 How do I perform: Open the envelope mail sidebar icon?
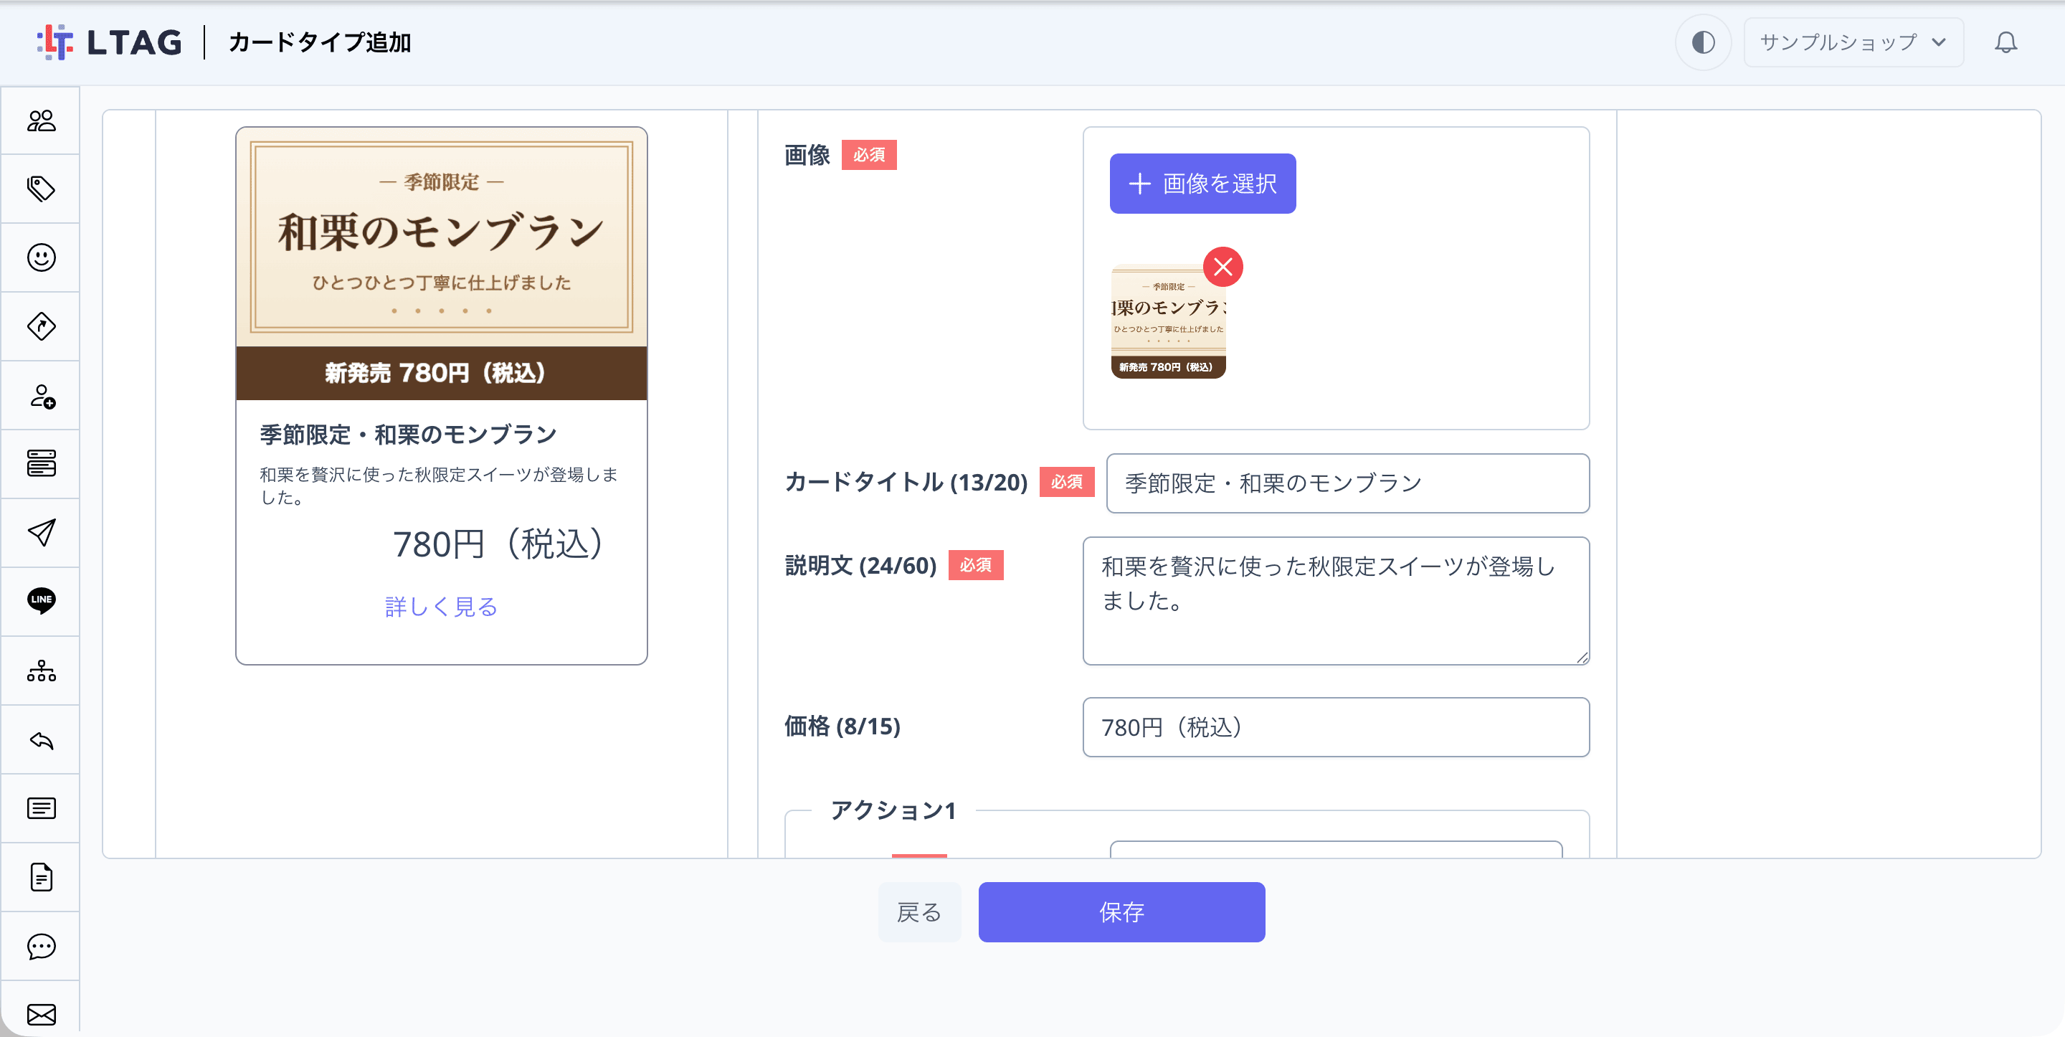(41, 1015)
